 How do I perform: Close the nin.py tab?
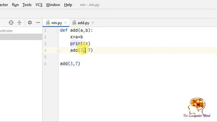click(x=65, y=23)
